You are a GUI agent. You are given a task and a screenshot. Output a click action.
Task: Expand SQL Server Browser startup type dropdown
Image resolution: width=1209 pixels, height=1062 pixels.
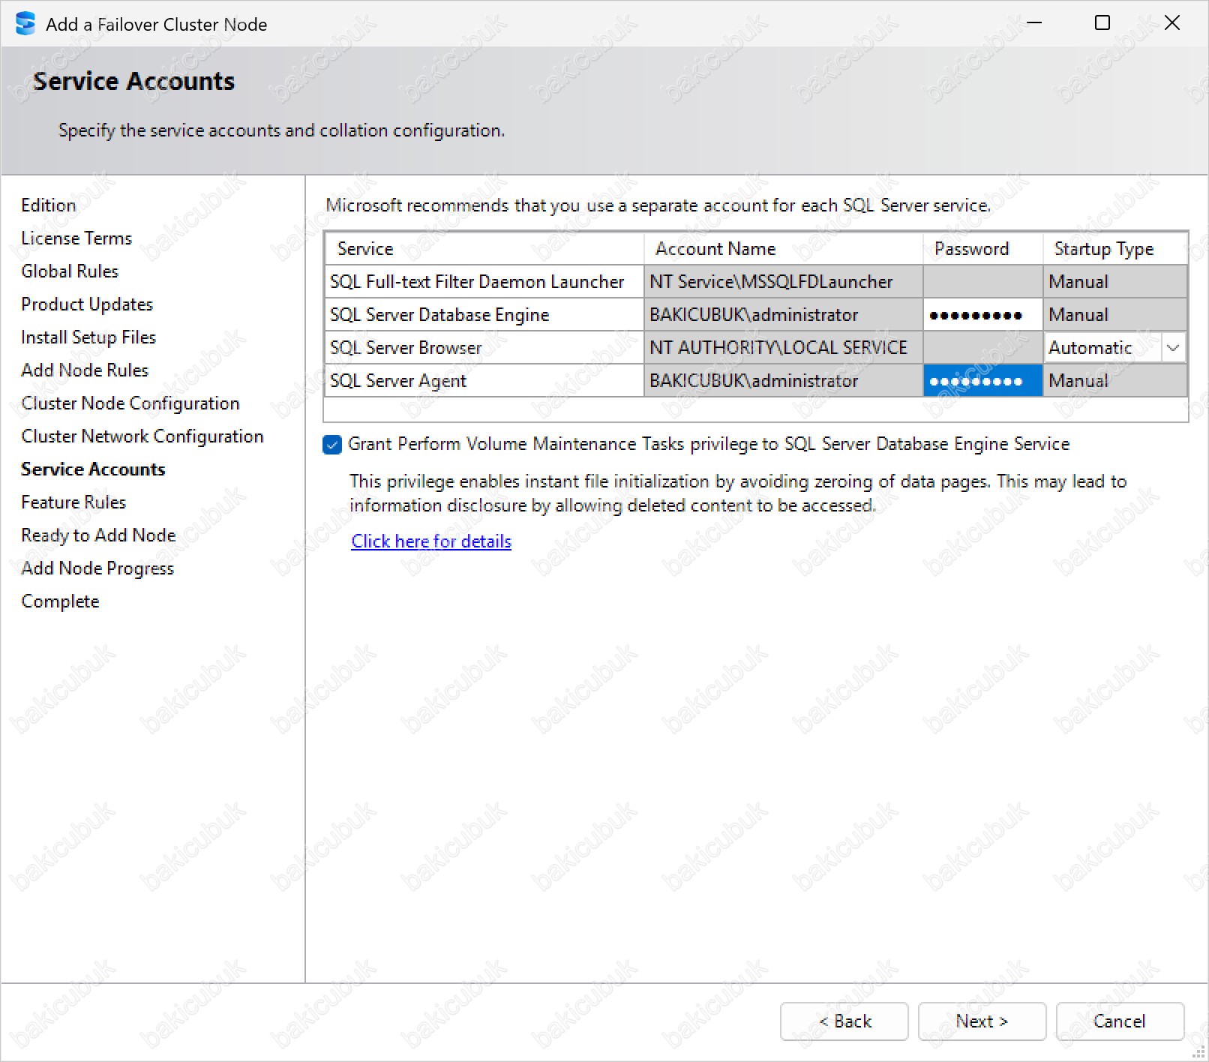1173,348
